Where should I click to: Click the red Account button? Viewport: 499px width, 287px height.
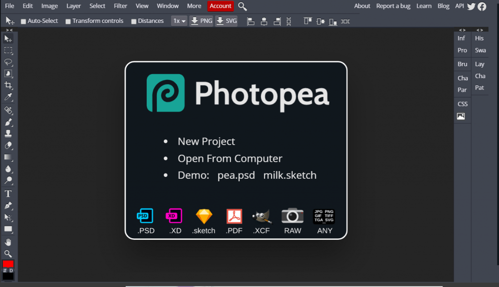(x=220, y=6)
